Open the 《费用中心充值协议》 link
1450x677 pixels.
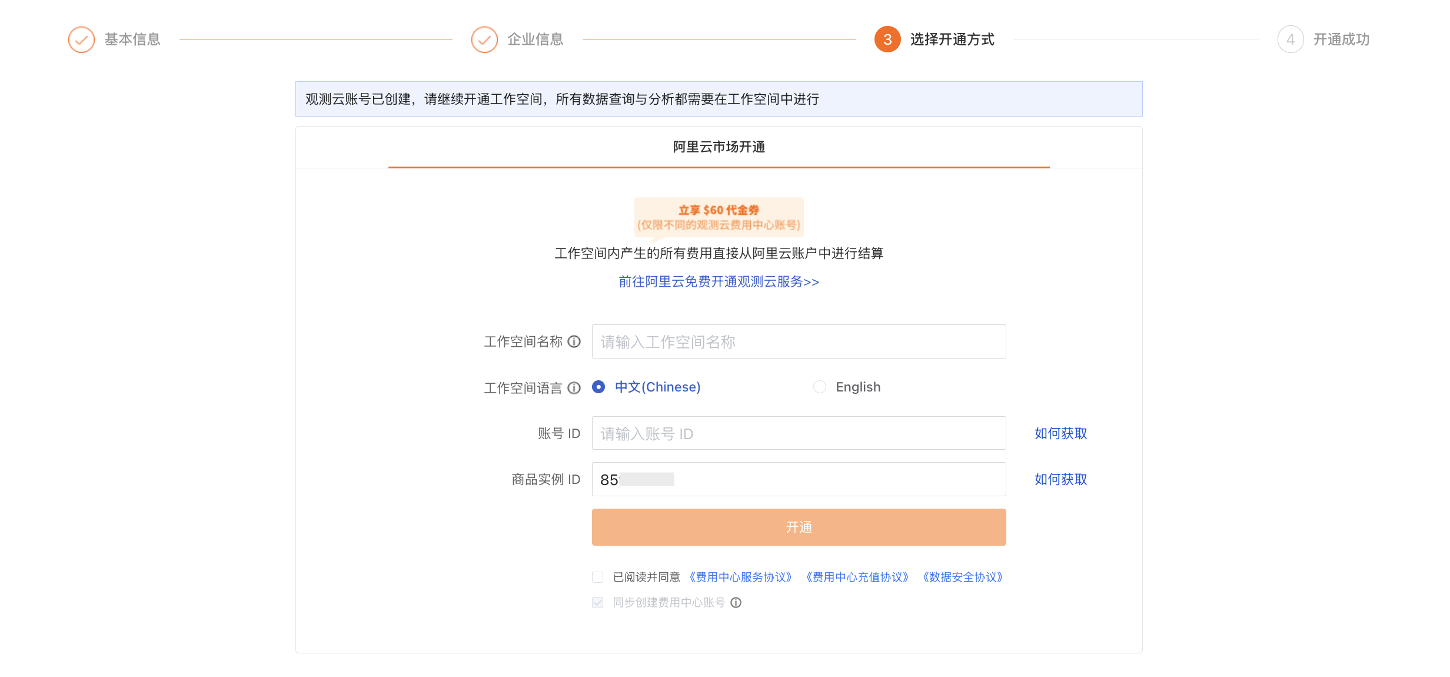tap(857, 577)
